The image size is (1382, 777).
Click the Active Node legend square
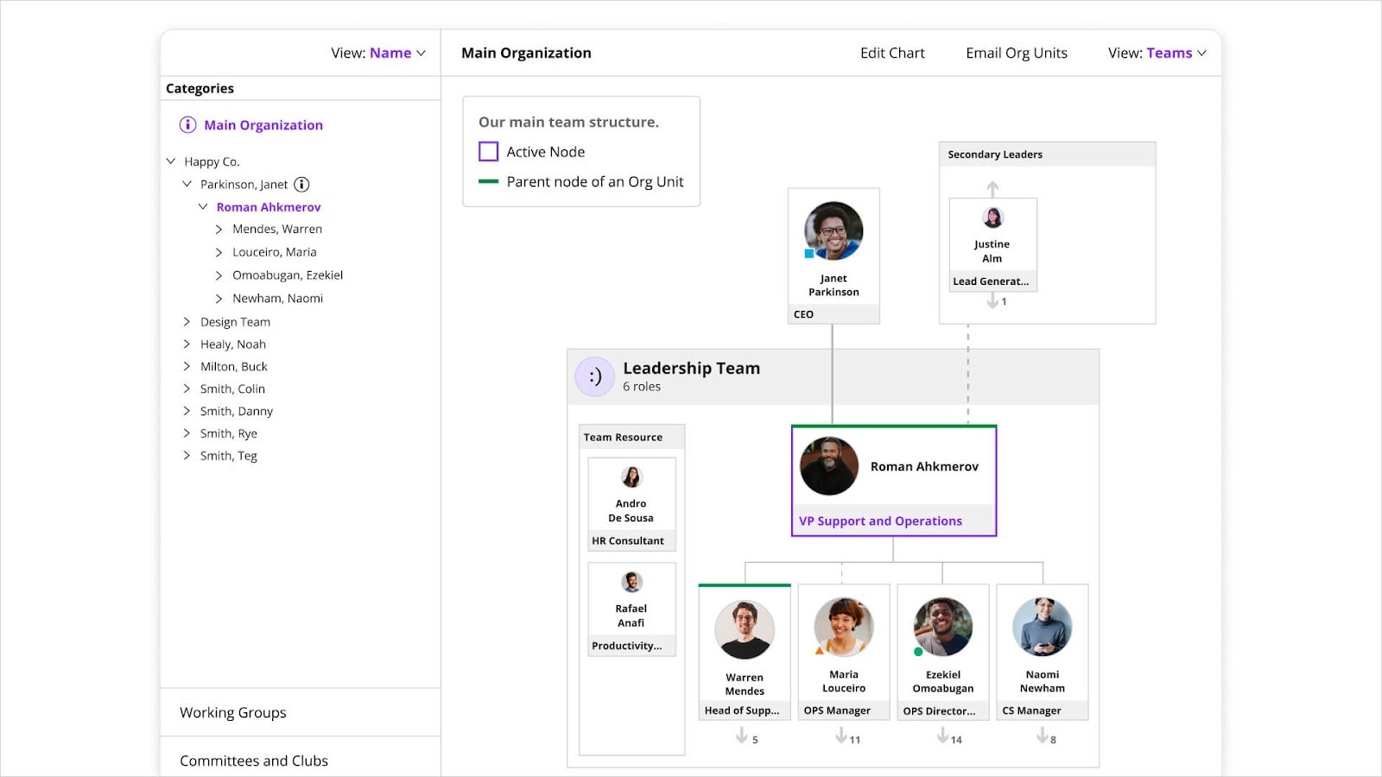[x=489, y=152]
